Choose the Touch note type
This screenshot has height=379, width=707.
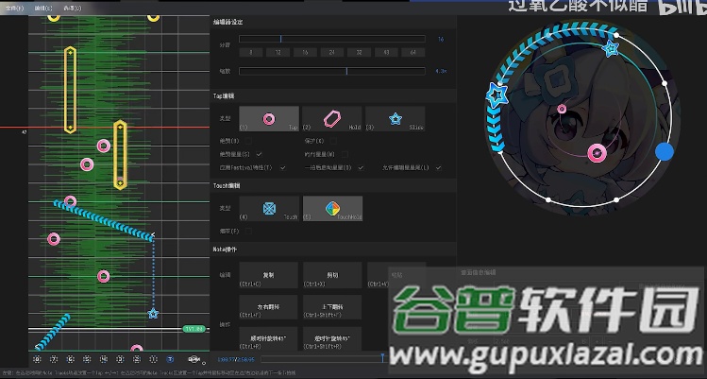pos(269,210)
